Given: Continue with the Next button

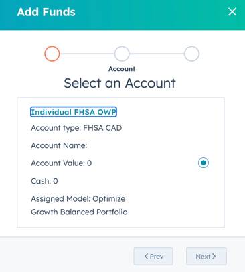Looking at the screenshot, I should (206, 256).
